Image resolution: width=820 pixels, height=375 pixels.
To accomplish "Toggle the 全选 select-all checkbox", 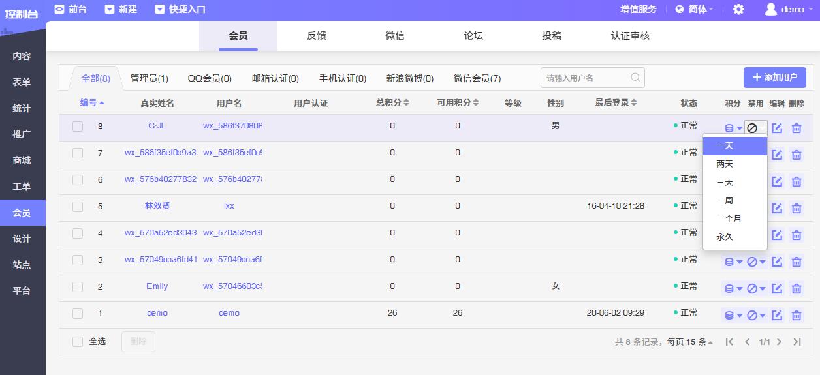I will pyautogui.click(x=78, y=342).
